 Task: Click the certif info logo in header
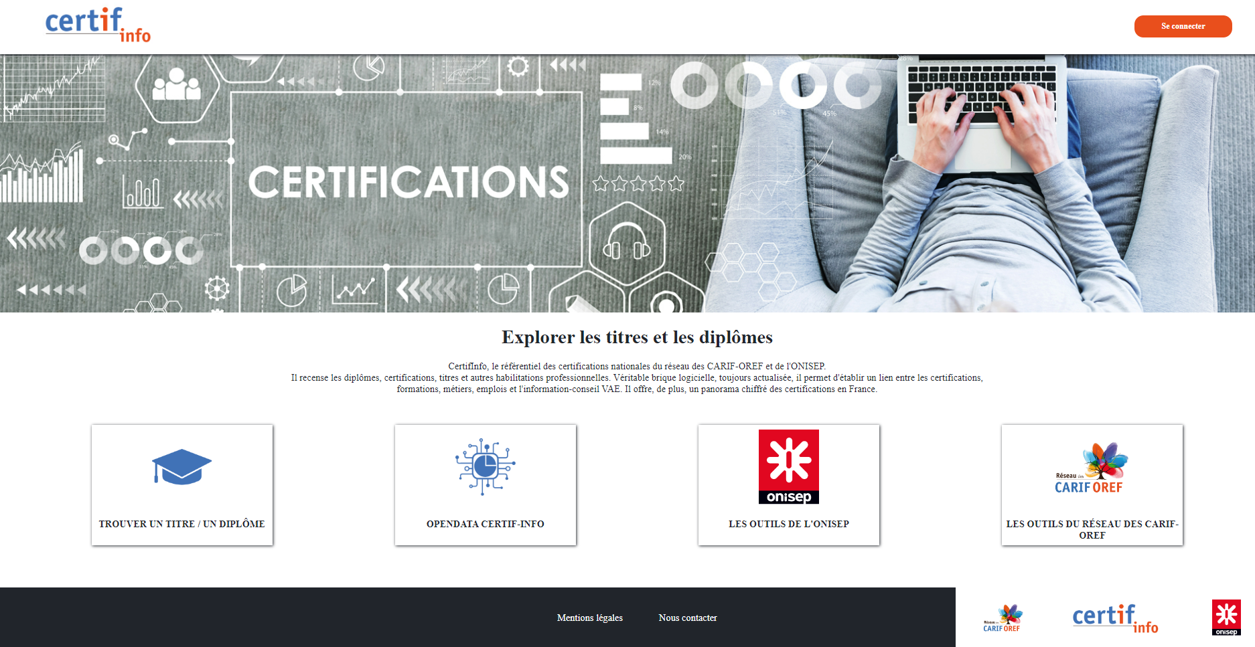point(98,25)
